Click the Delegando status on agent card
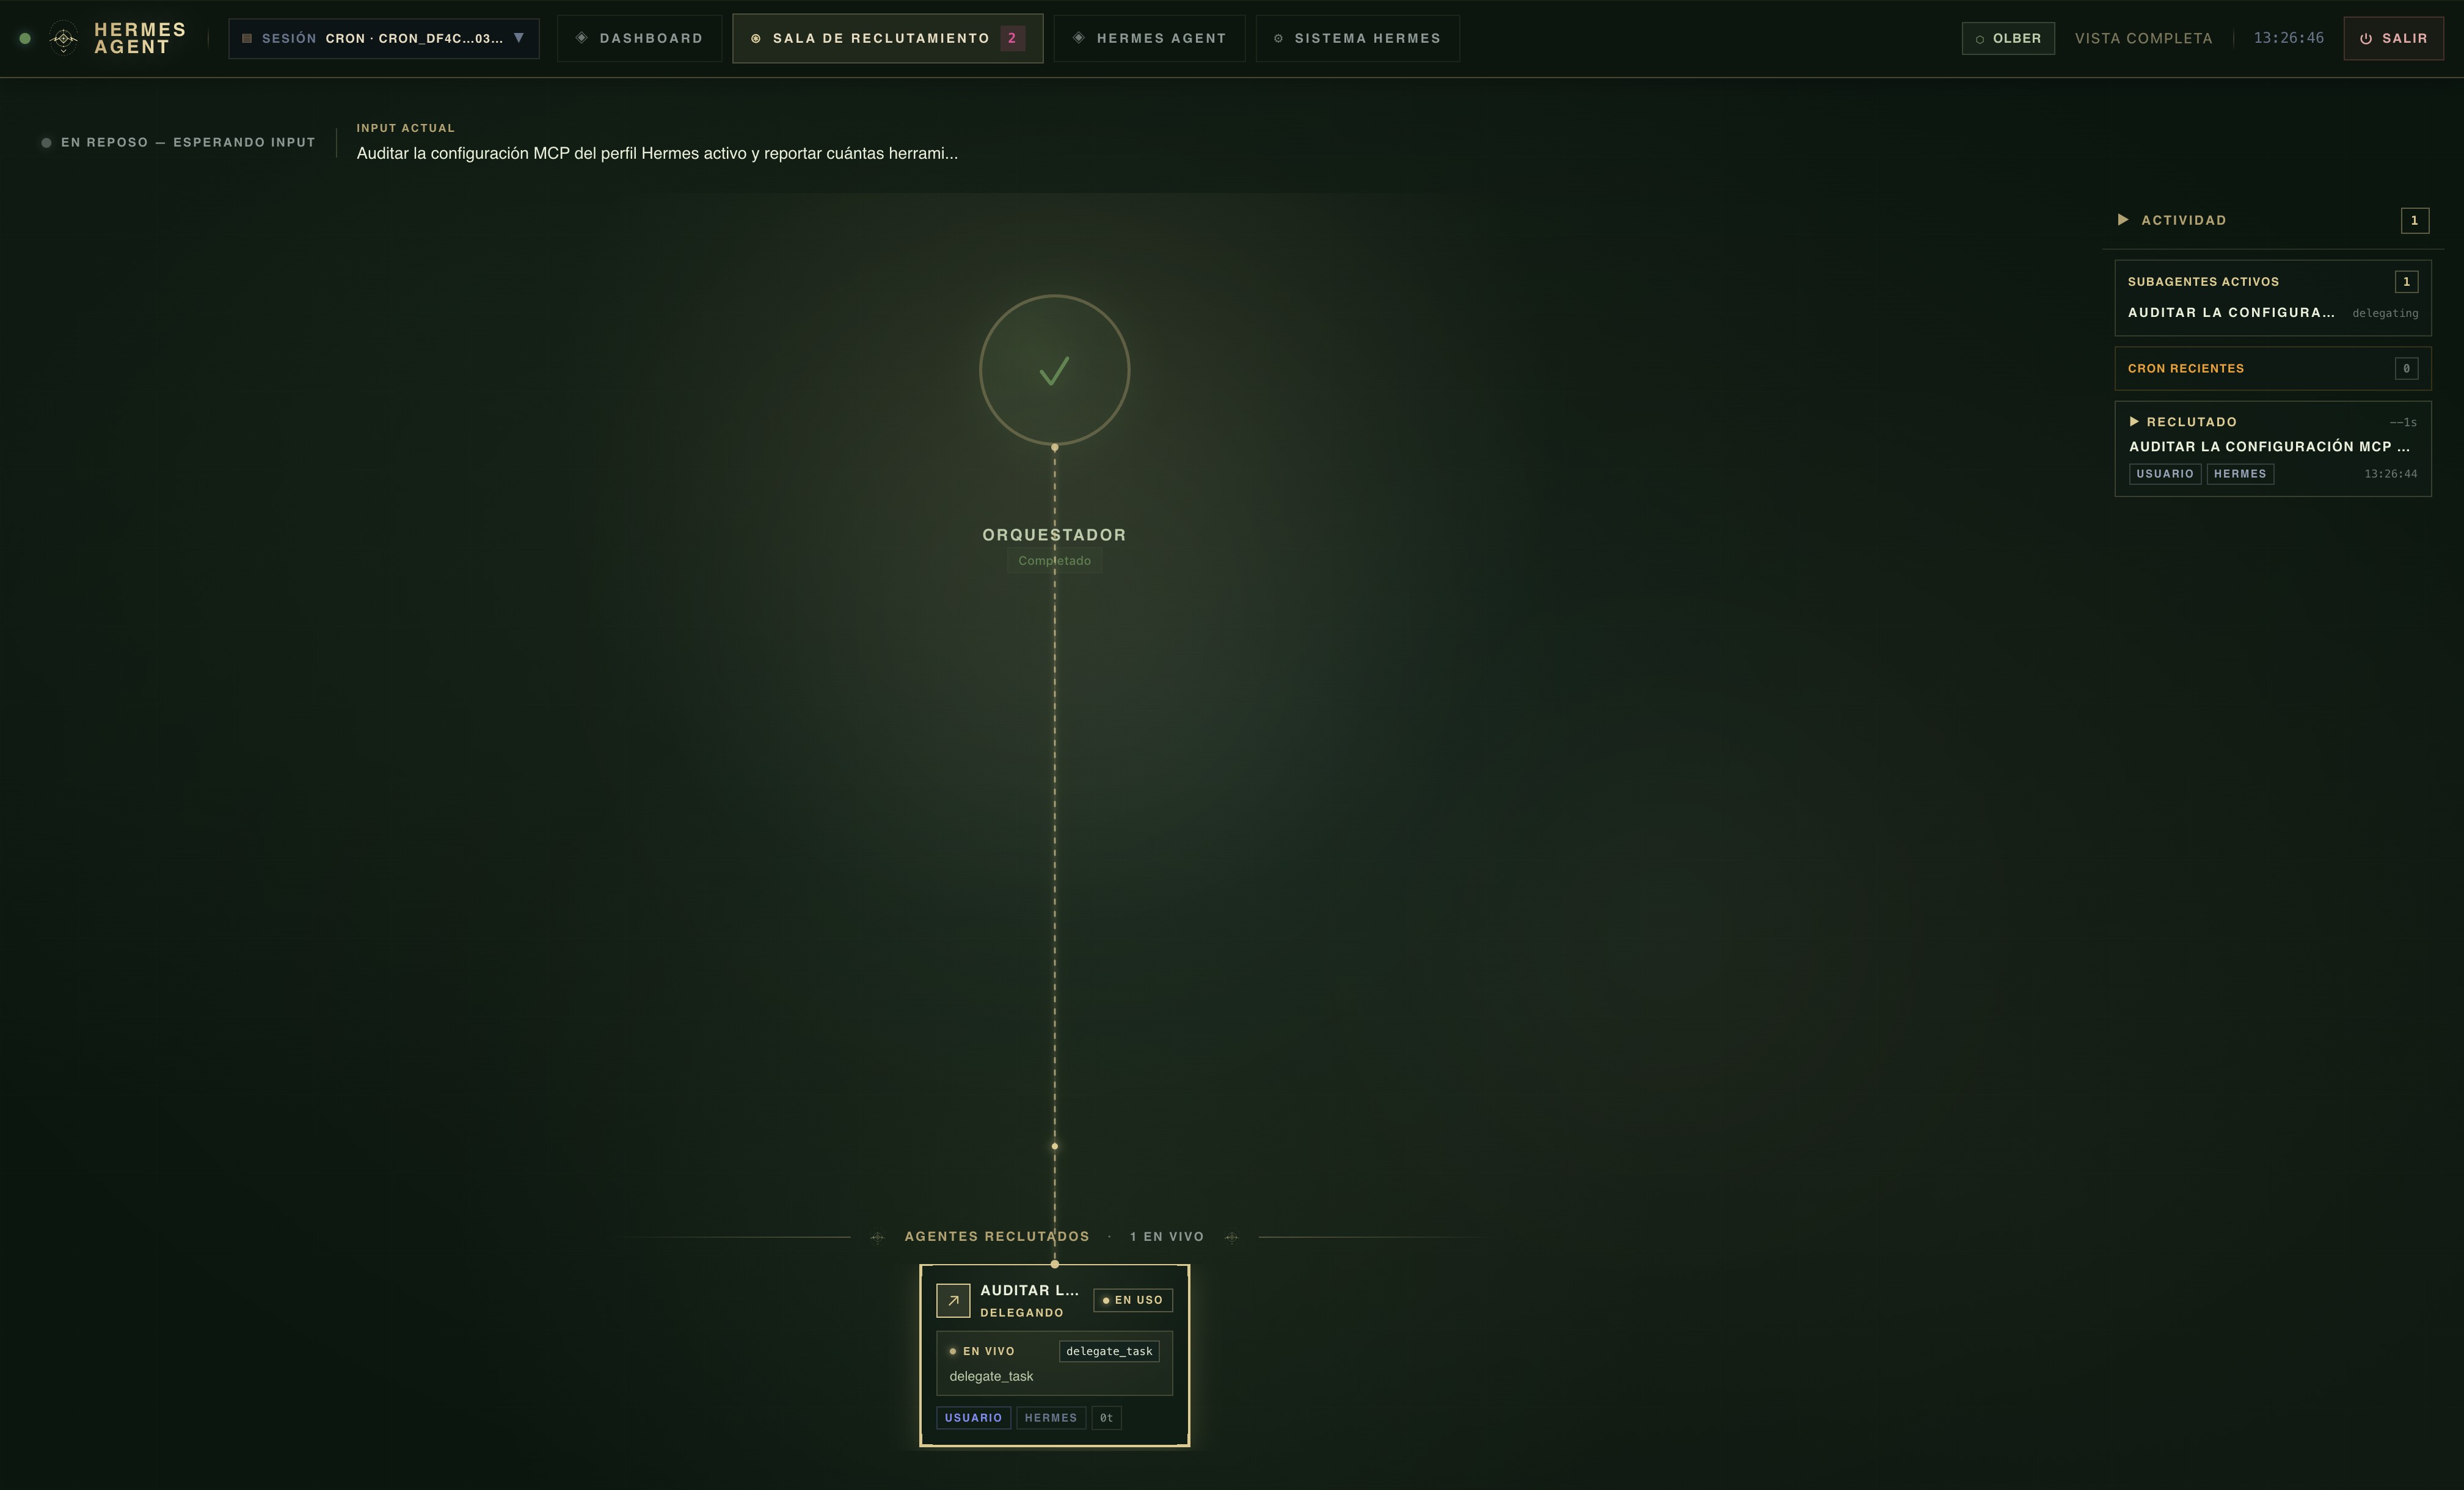Screen dimensions: 2464x1490 [x=1022, y=1313]
